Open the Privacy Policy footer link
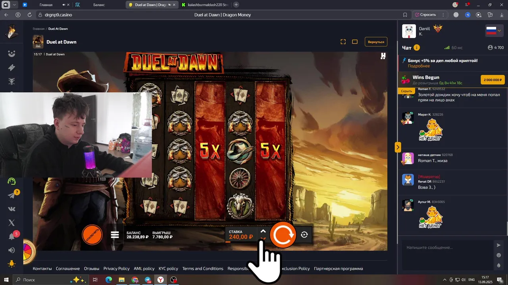 [x=116, y=268]
